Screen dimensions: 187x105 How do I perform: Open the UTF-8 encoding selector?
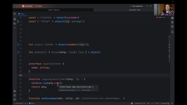(157, 103)
